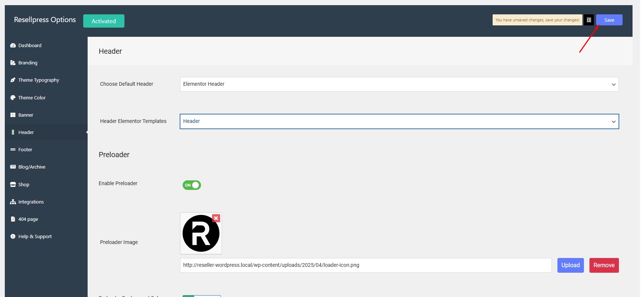
Task: Open the 404 page settings
Action: 28,219
